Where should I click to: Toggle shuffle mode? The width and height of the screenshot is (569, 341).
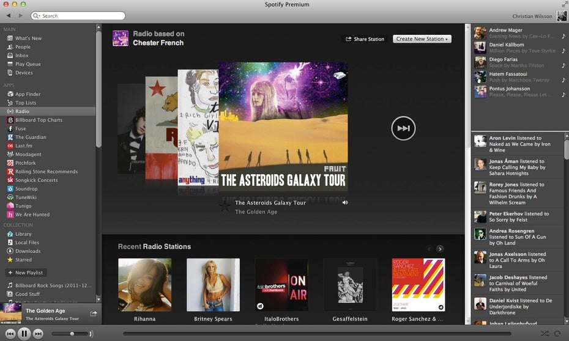click(x=545, y=334)
